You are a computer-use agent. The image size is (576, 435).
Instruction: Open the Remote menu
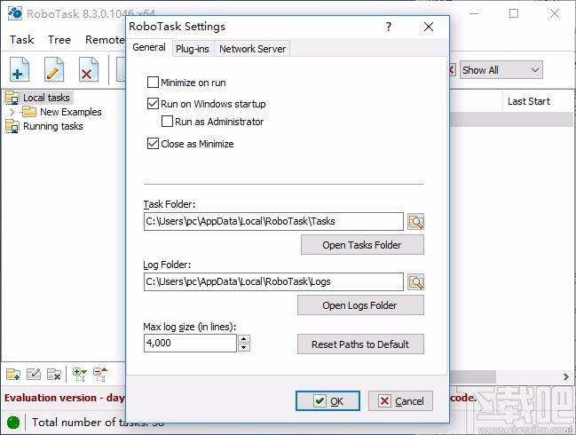(105, 39)
